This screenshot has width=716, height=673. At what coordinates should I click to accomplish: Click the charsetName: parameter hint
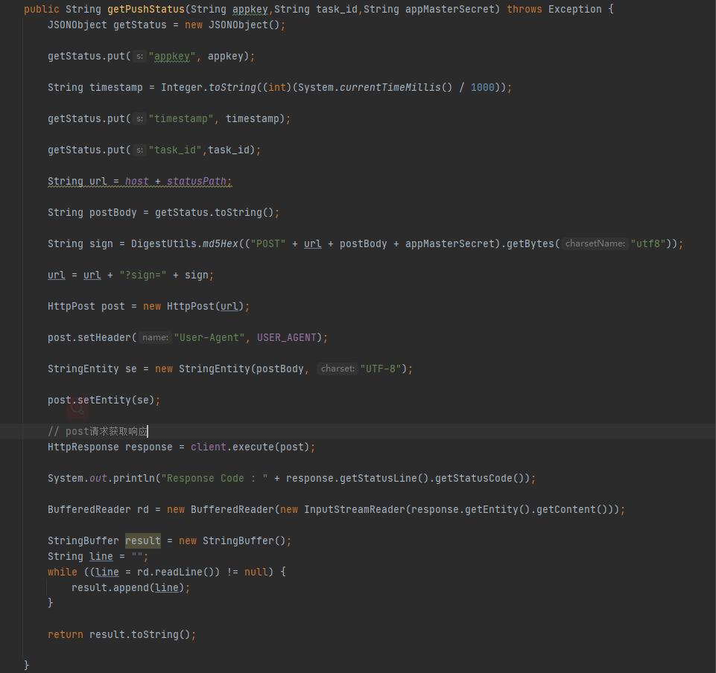tap(595, 243)
